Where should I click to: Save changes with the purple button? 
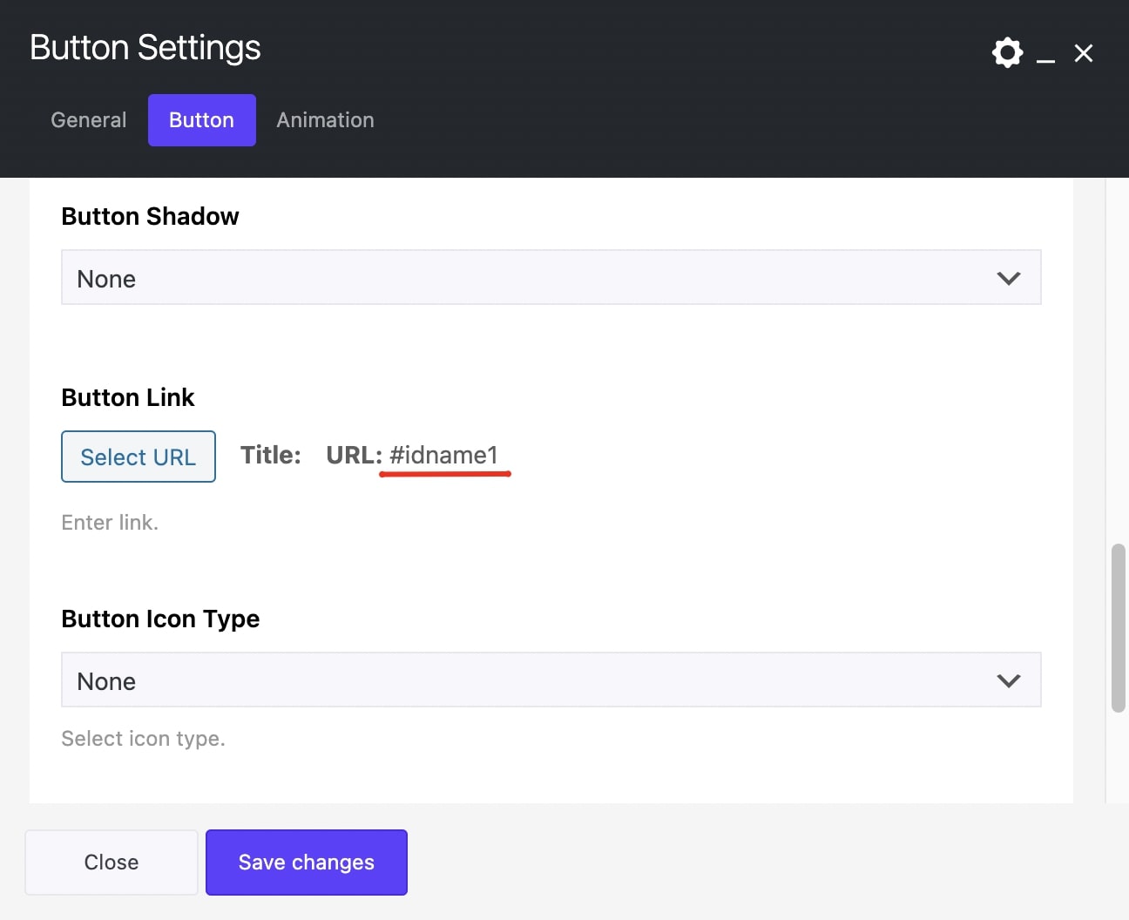click(306, 862)
